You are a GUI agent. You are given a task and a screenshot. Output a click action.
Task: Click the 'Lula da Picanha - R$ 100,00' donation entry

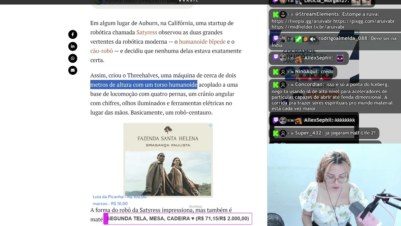click(x=119, y=197)
